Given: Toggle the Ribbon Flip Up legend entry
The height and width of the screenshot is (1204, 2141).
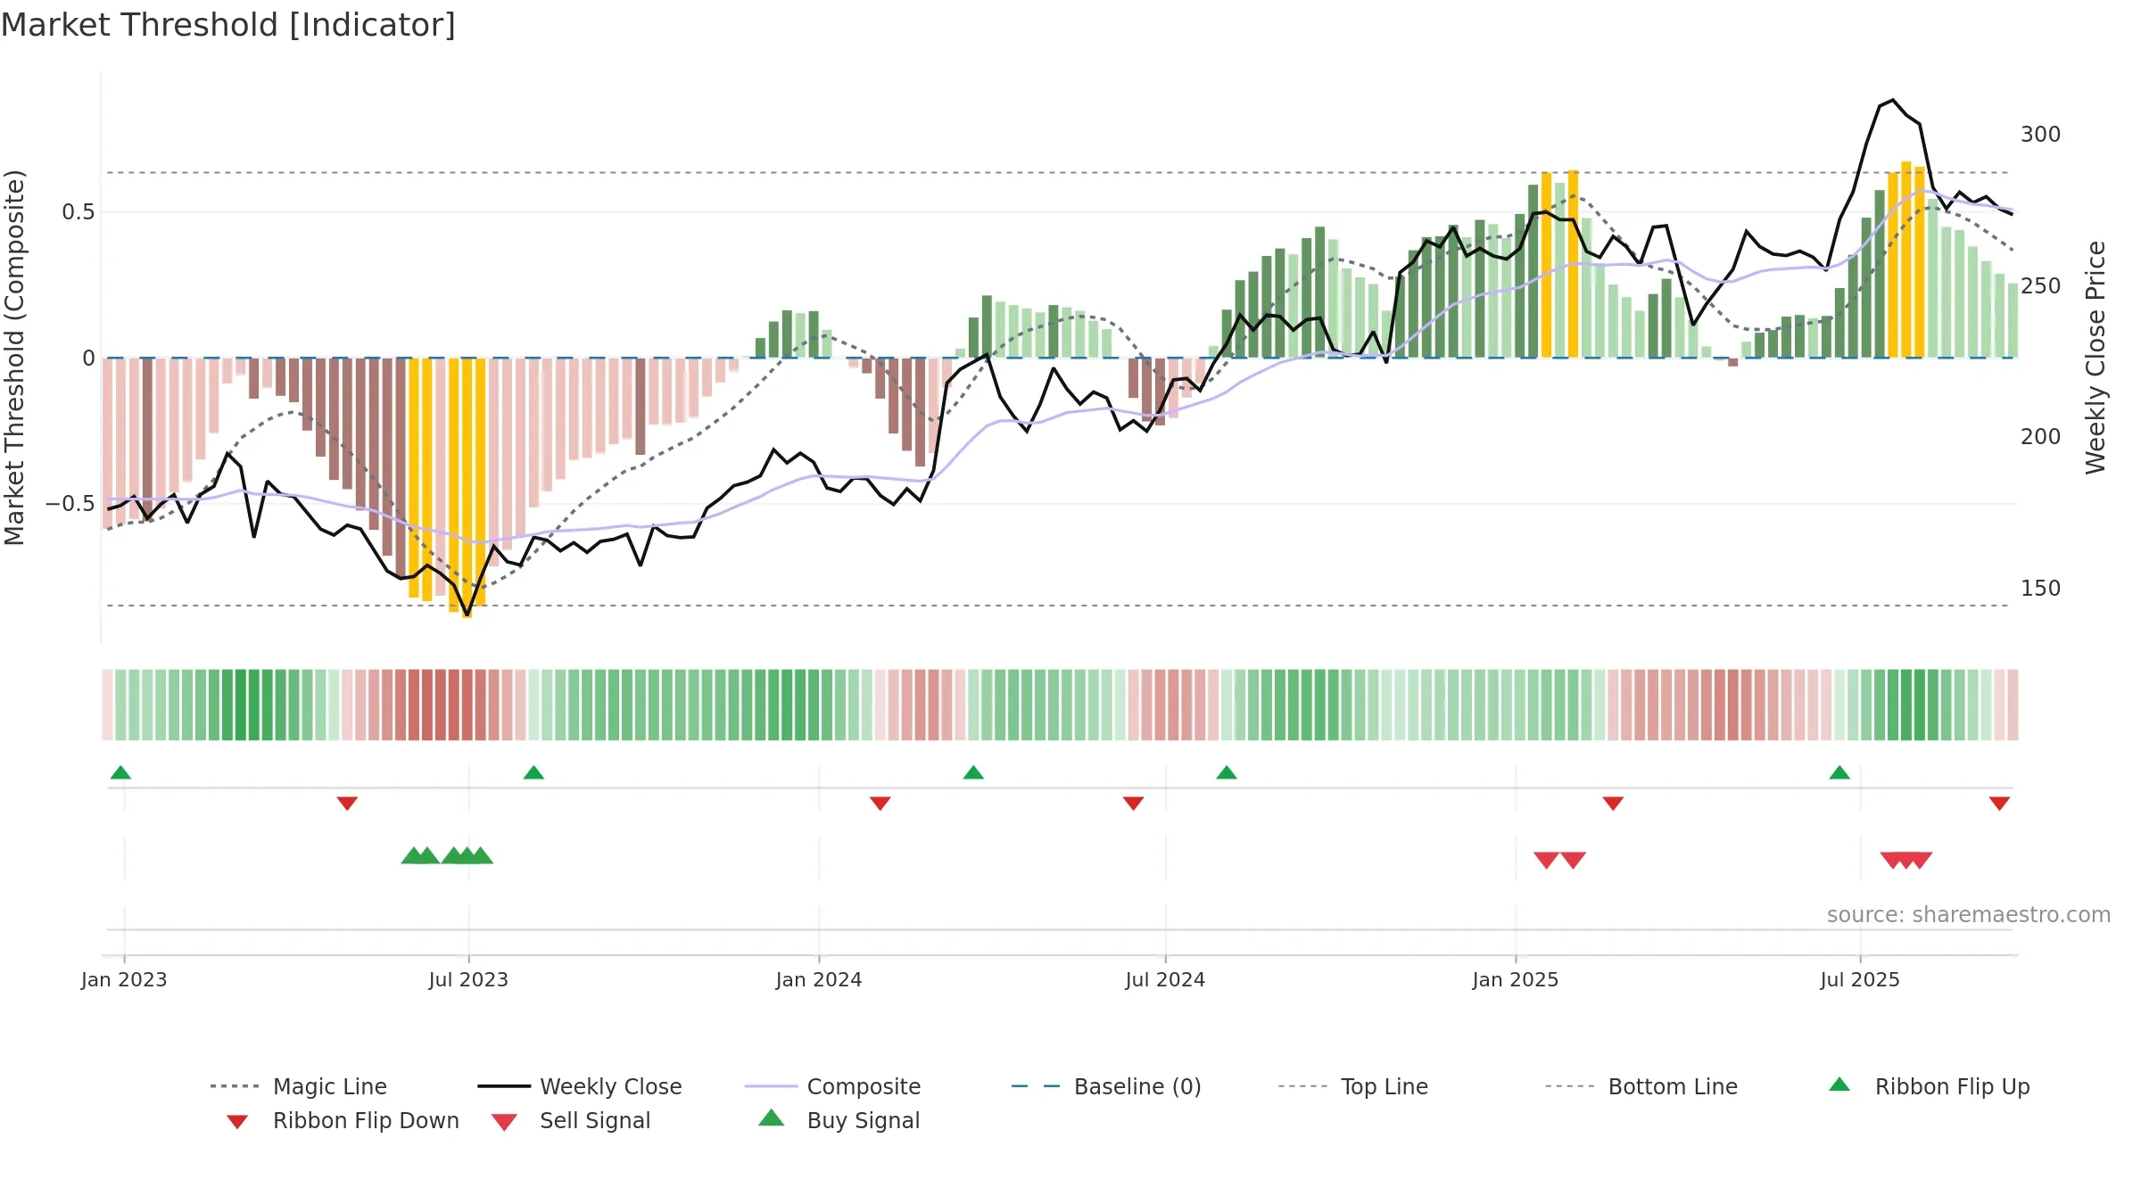Looking at the screenshot, I should coord(1929,1086).
